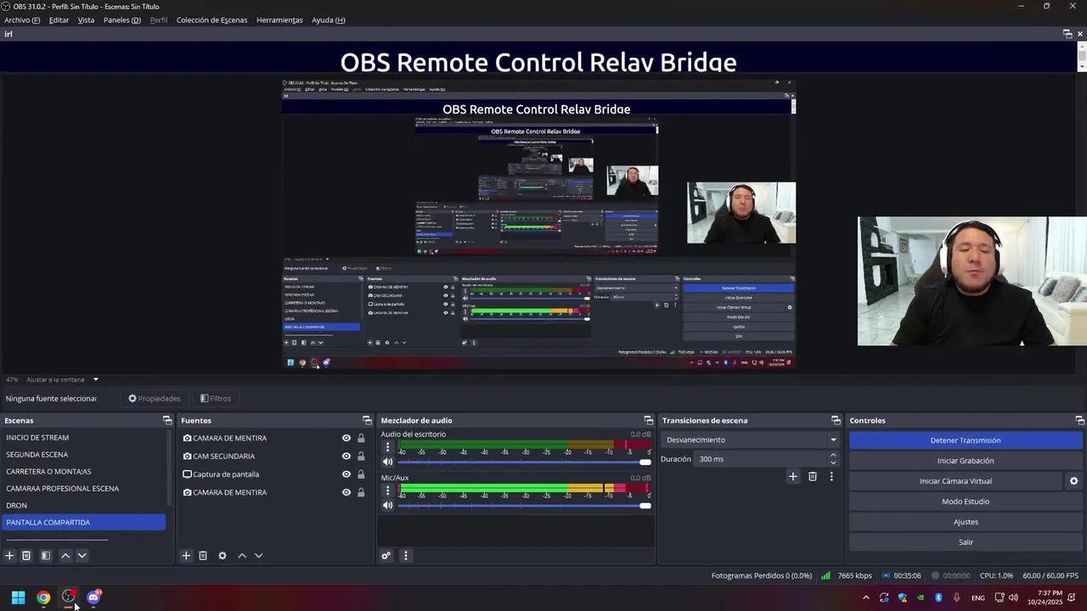Toggle lock on CAM SECUNDARIA source
The height and width of the screenshot is (611, 1087).
pyautogui.click(x=361, y=456)
